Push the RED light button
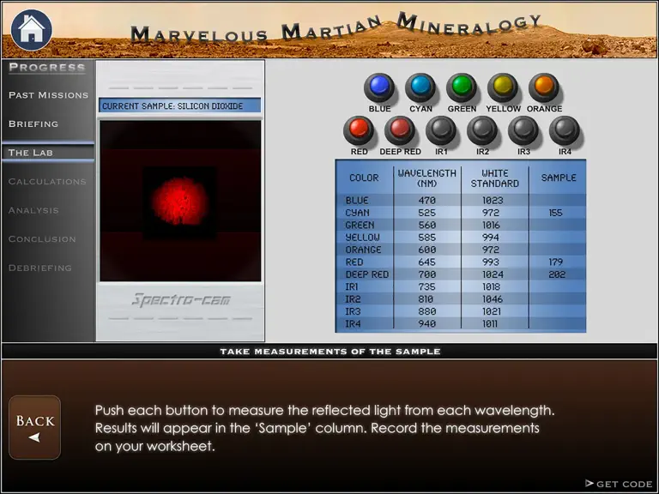 [359, 130]
